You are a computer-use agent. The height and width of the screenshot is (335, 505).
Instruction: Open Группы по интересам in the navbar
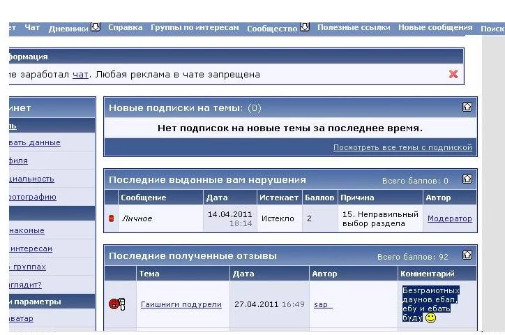(195, 27)
